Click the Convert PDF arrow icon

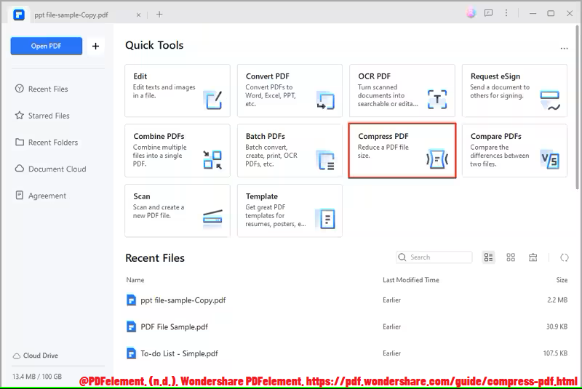click(x=325, y=100)
